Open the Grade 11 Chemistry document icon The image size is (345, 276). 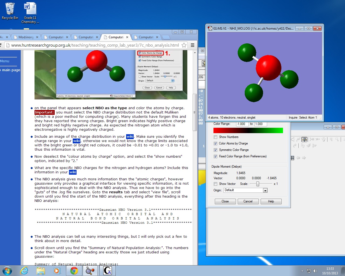(x=30, y=13)
